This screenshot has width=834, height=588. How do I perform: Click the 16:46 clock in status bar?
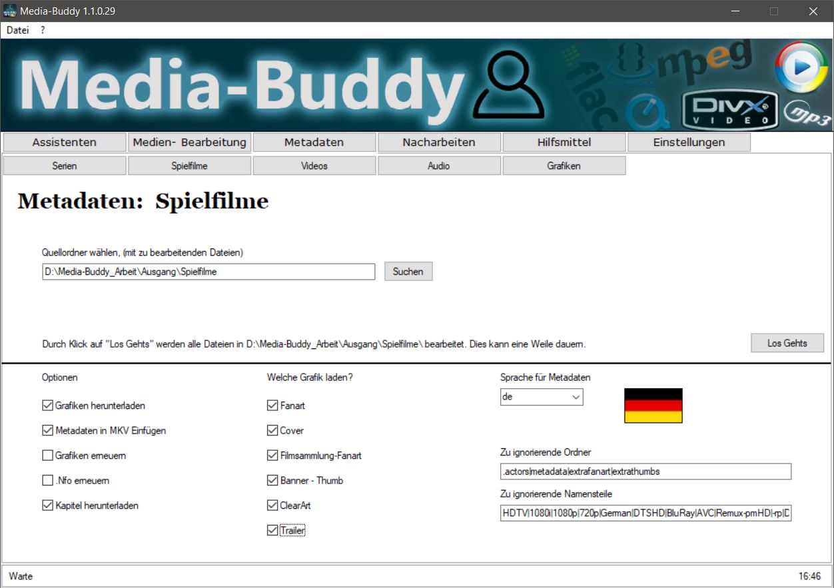(809, 576)
